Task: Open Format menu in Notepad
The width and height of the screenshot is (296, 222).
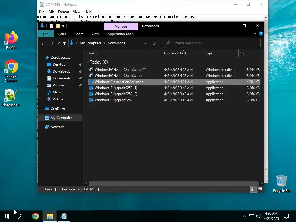Action: pyautogui.click(x=63, y=12)
